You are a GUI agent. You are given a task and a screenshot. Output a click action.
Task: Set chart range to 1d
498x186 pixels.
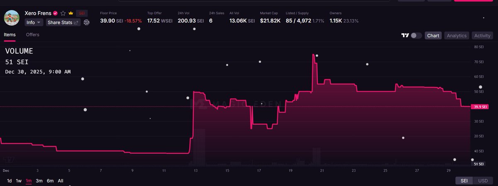pyautogui.click(x=9, y=181)
